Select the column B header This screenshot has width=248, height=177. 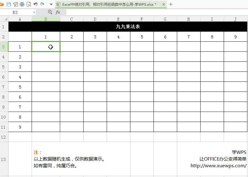pos(46,19)
